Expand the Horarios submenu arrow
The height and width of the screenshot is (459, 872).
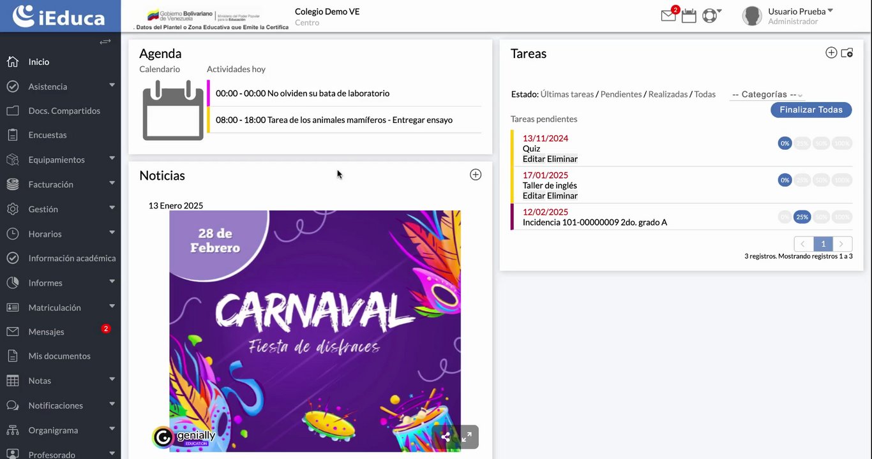[112, 232]
